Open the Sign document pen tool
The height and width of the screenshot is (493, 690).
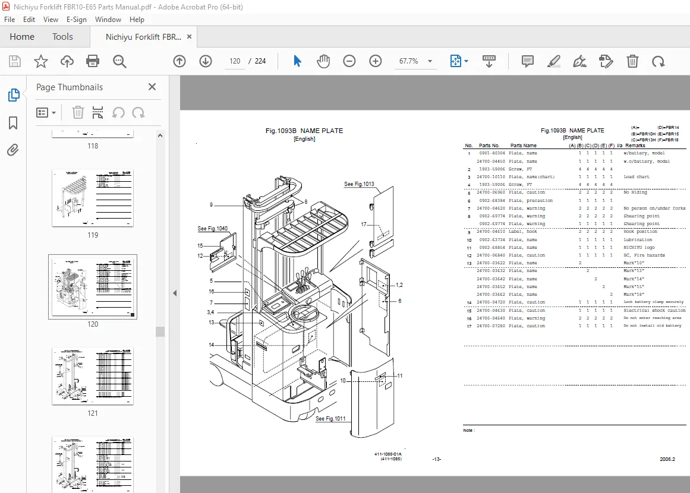click(579, 61)
